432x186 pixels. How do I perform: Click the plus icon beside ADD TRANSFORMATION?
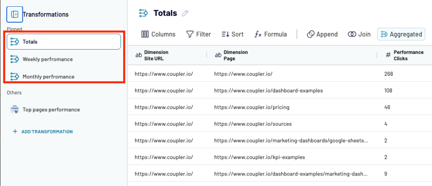15,132
